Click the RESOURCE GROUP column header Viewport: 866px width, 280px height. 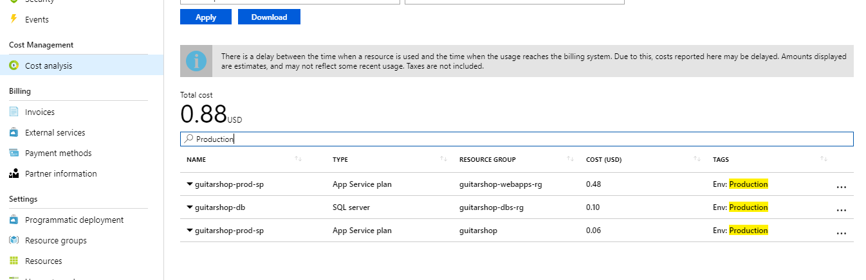[488, 159]
